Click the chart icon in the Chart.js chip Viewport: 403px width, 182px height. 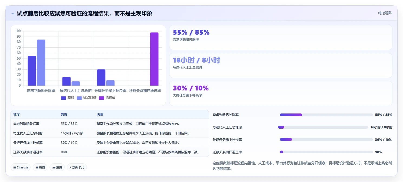tap(15, 168)
